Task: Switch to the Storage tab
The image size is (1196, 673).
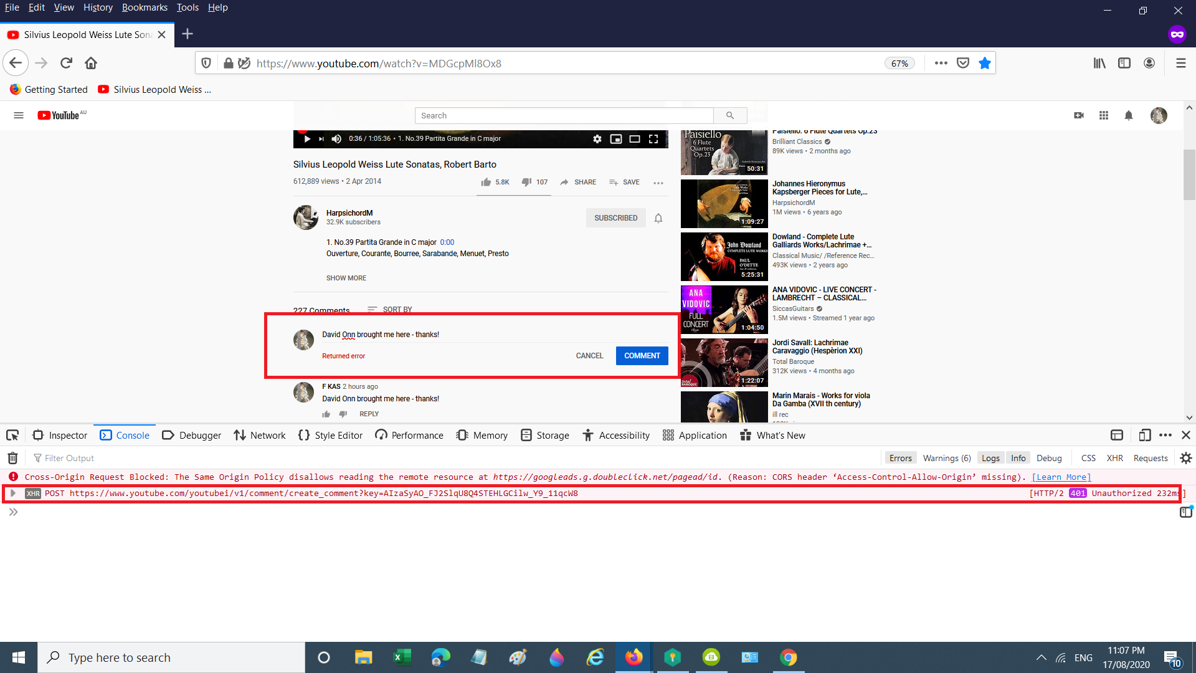Action: (544, 435)
